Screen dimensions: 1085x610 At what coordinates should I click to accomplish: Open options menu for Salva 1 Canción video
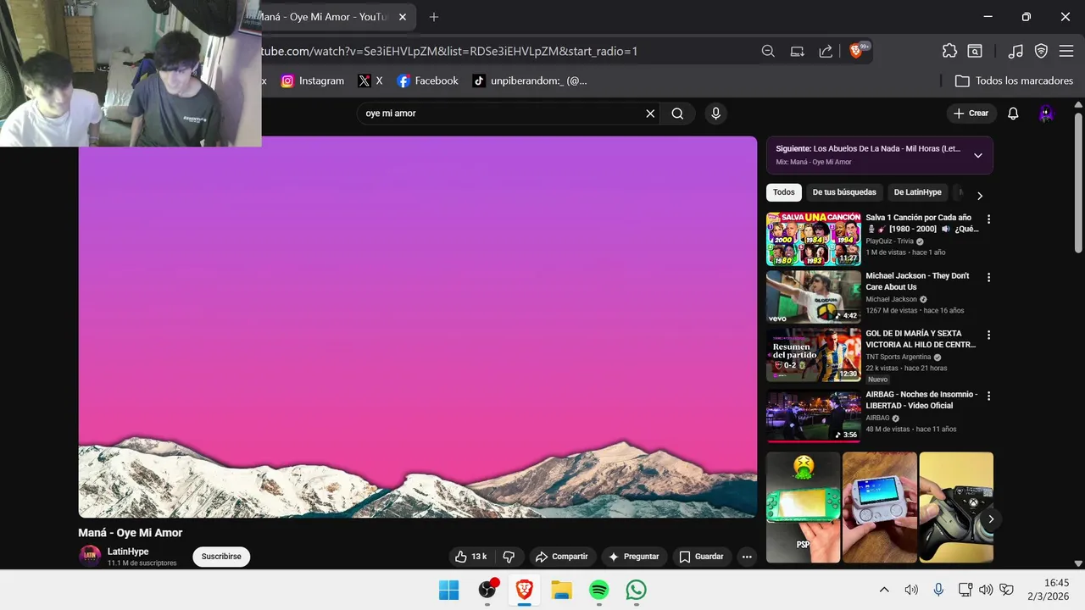click(988, 219)
